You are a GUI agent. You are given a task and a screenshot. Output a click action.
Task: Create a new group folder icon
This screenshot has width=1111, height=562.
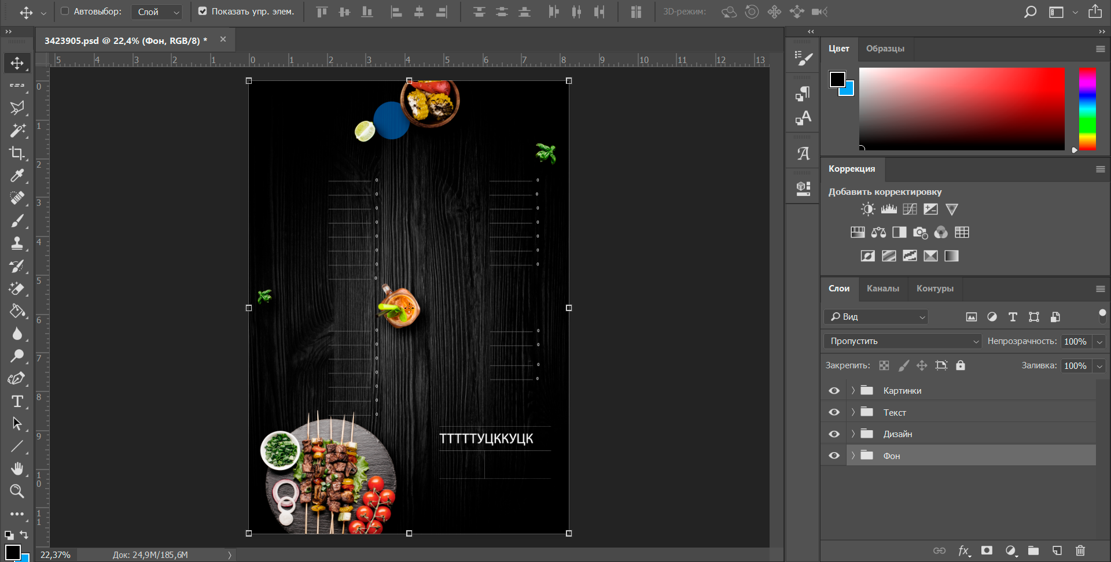pyautogui.click(x=1033, y=550)
